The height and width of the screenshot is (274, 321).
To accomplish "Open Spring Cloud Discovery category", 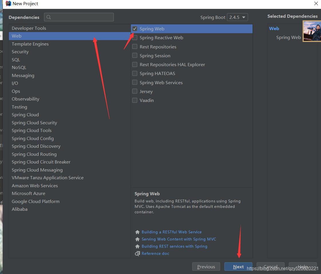I will tap(70, 146).
